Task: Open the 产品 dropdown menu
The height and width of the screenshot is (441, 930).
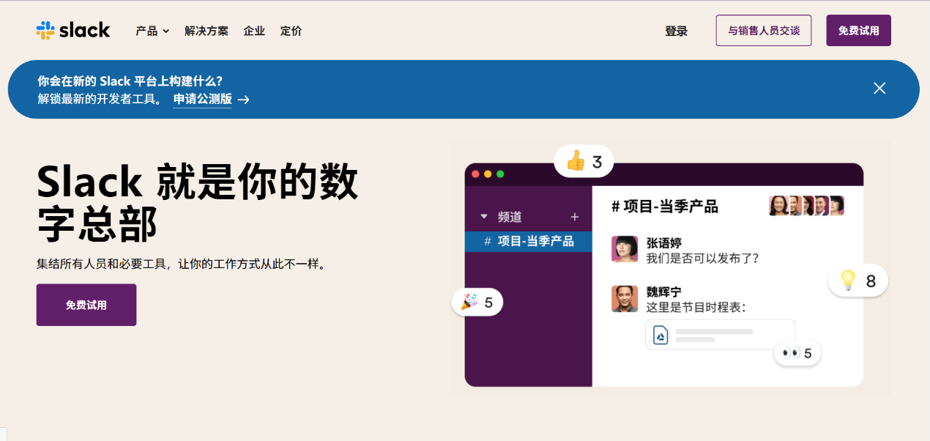Action: 152,31
